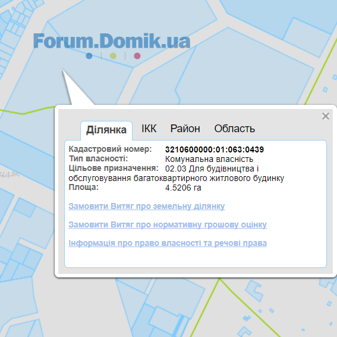Click the area value 4.5206 га
Viewport: 337px width, 337px height.
[x=183, y=188]
